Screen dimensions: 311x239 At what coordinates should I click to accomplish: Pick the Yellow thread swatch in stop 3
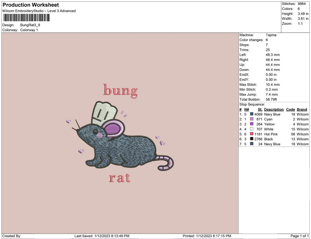point(252,124)
